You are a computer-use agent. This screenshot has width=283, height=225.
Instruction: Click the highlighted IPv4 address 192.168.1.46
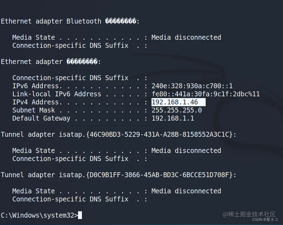click(x=175, y=102)
